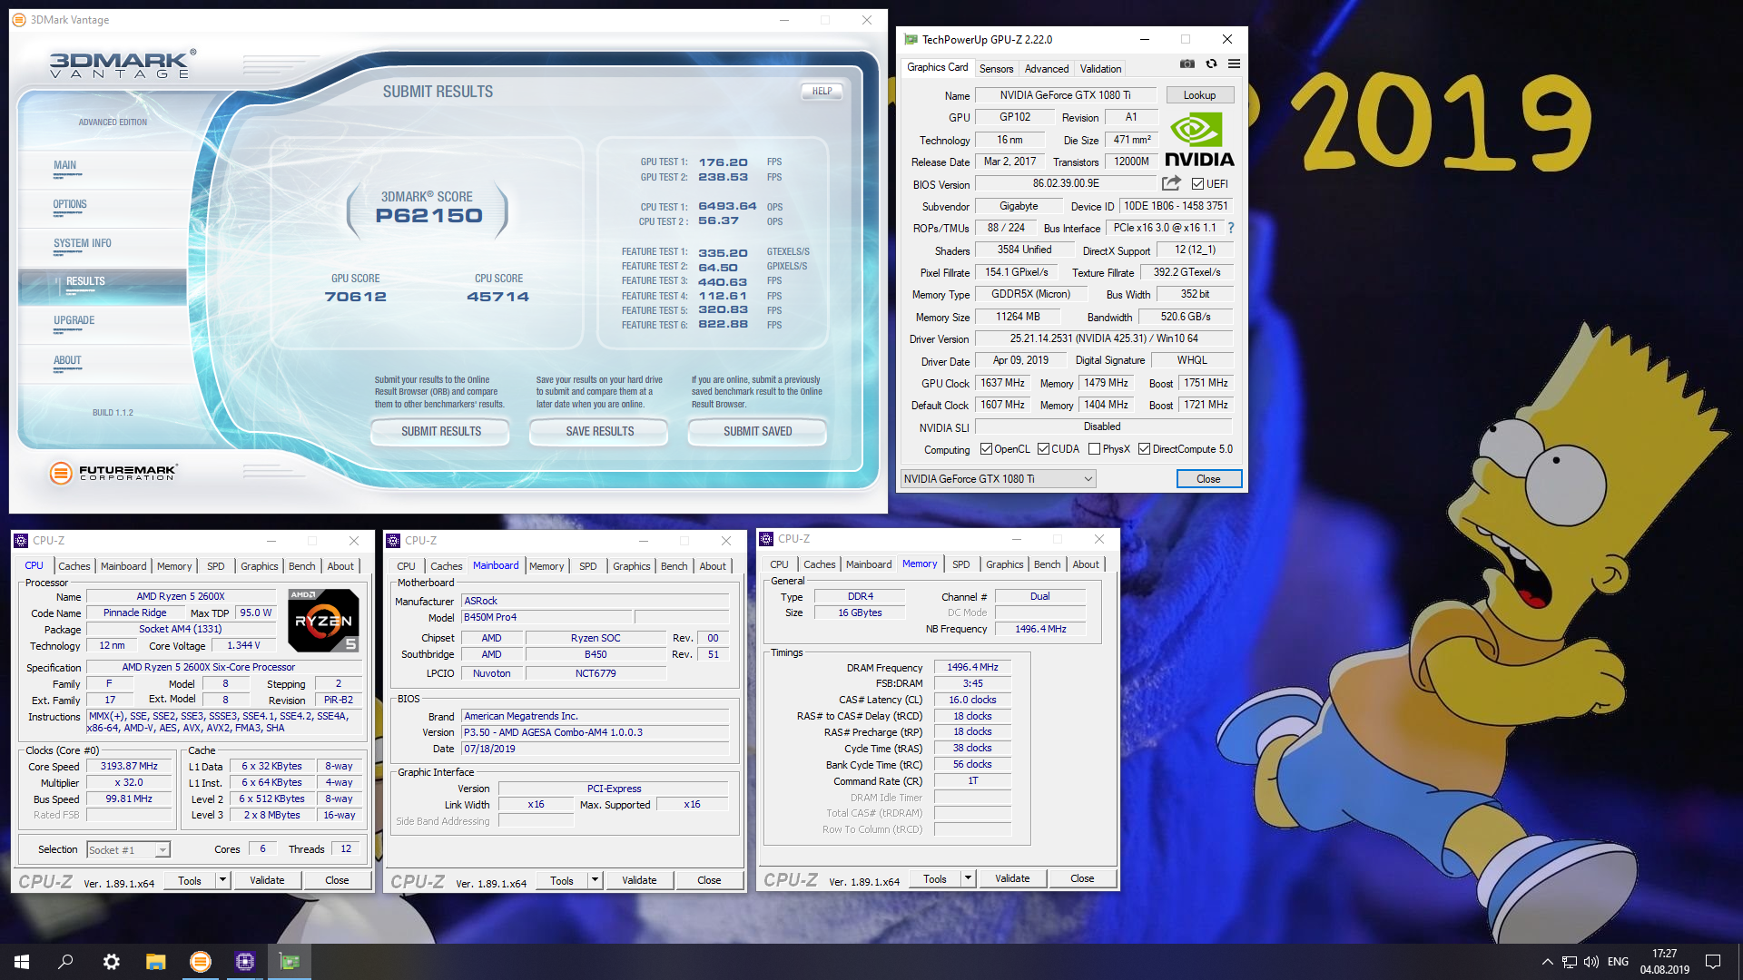Click Tools button in Mainboard CPU-Z window
This screenshot has height=980, width=1743.
[562, 880]
